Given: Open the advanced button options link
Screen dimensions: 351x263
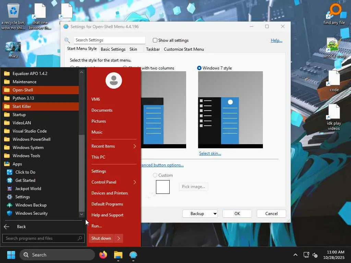Looking at the screenshot, I should pyautogui.click(x=162, y=165).
